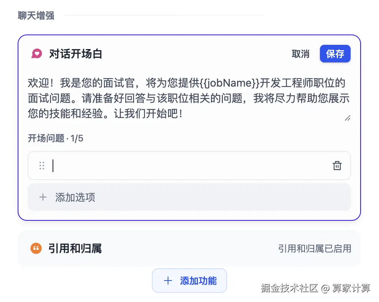Viewport: 379px width, 302px height.
Task: Click the orange quote icon for 引用和归属
Action: click(36, 248)
